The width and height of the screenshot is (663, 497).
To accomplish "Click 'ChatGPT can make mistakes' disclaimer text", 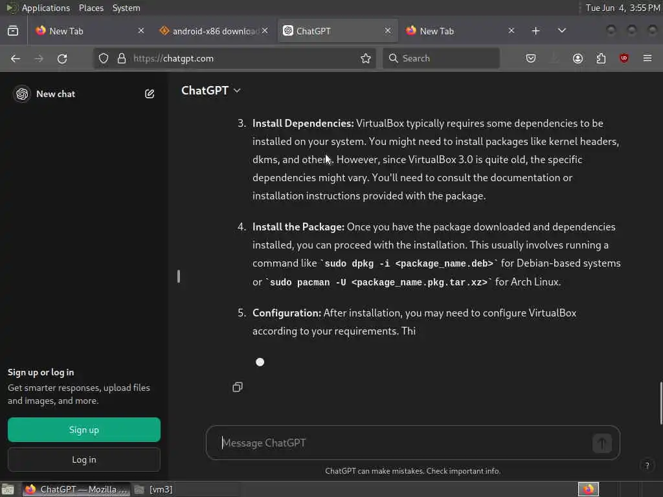I will 412,471.
